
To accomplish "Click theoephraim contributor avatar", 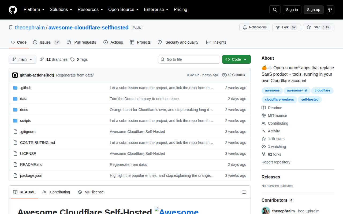I will click(x=266, y=211).
